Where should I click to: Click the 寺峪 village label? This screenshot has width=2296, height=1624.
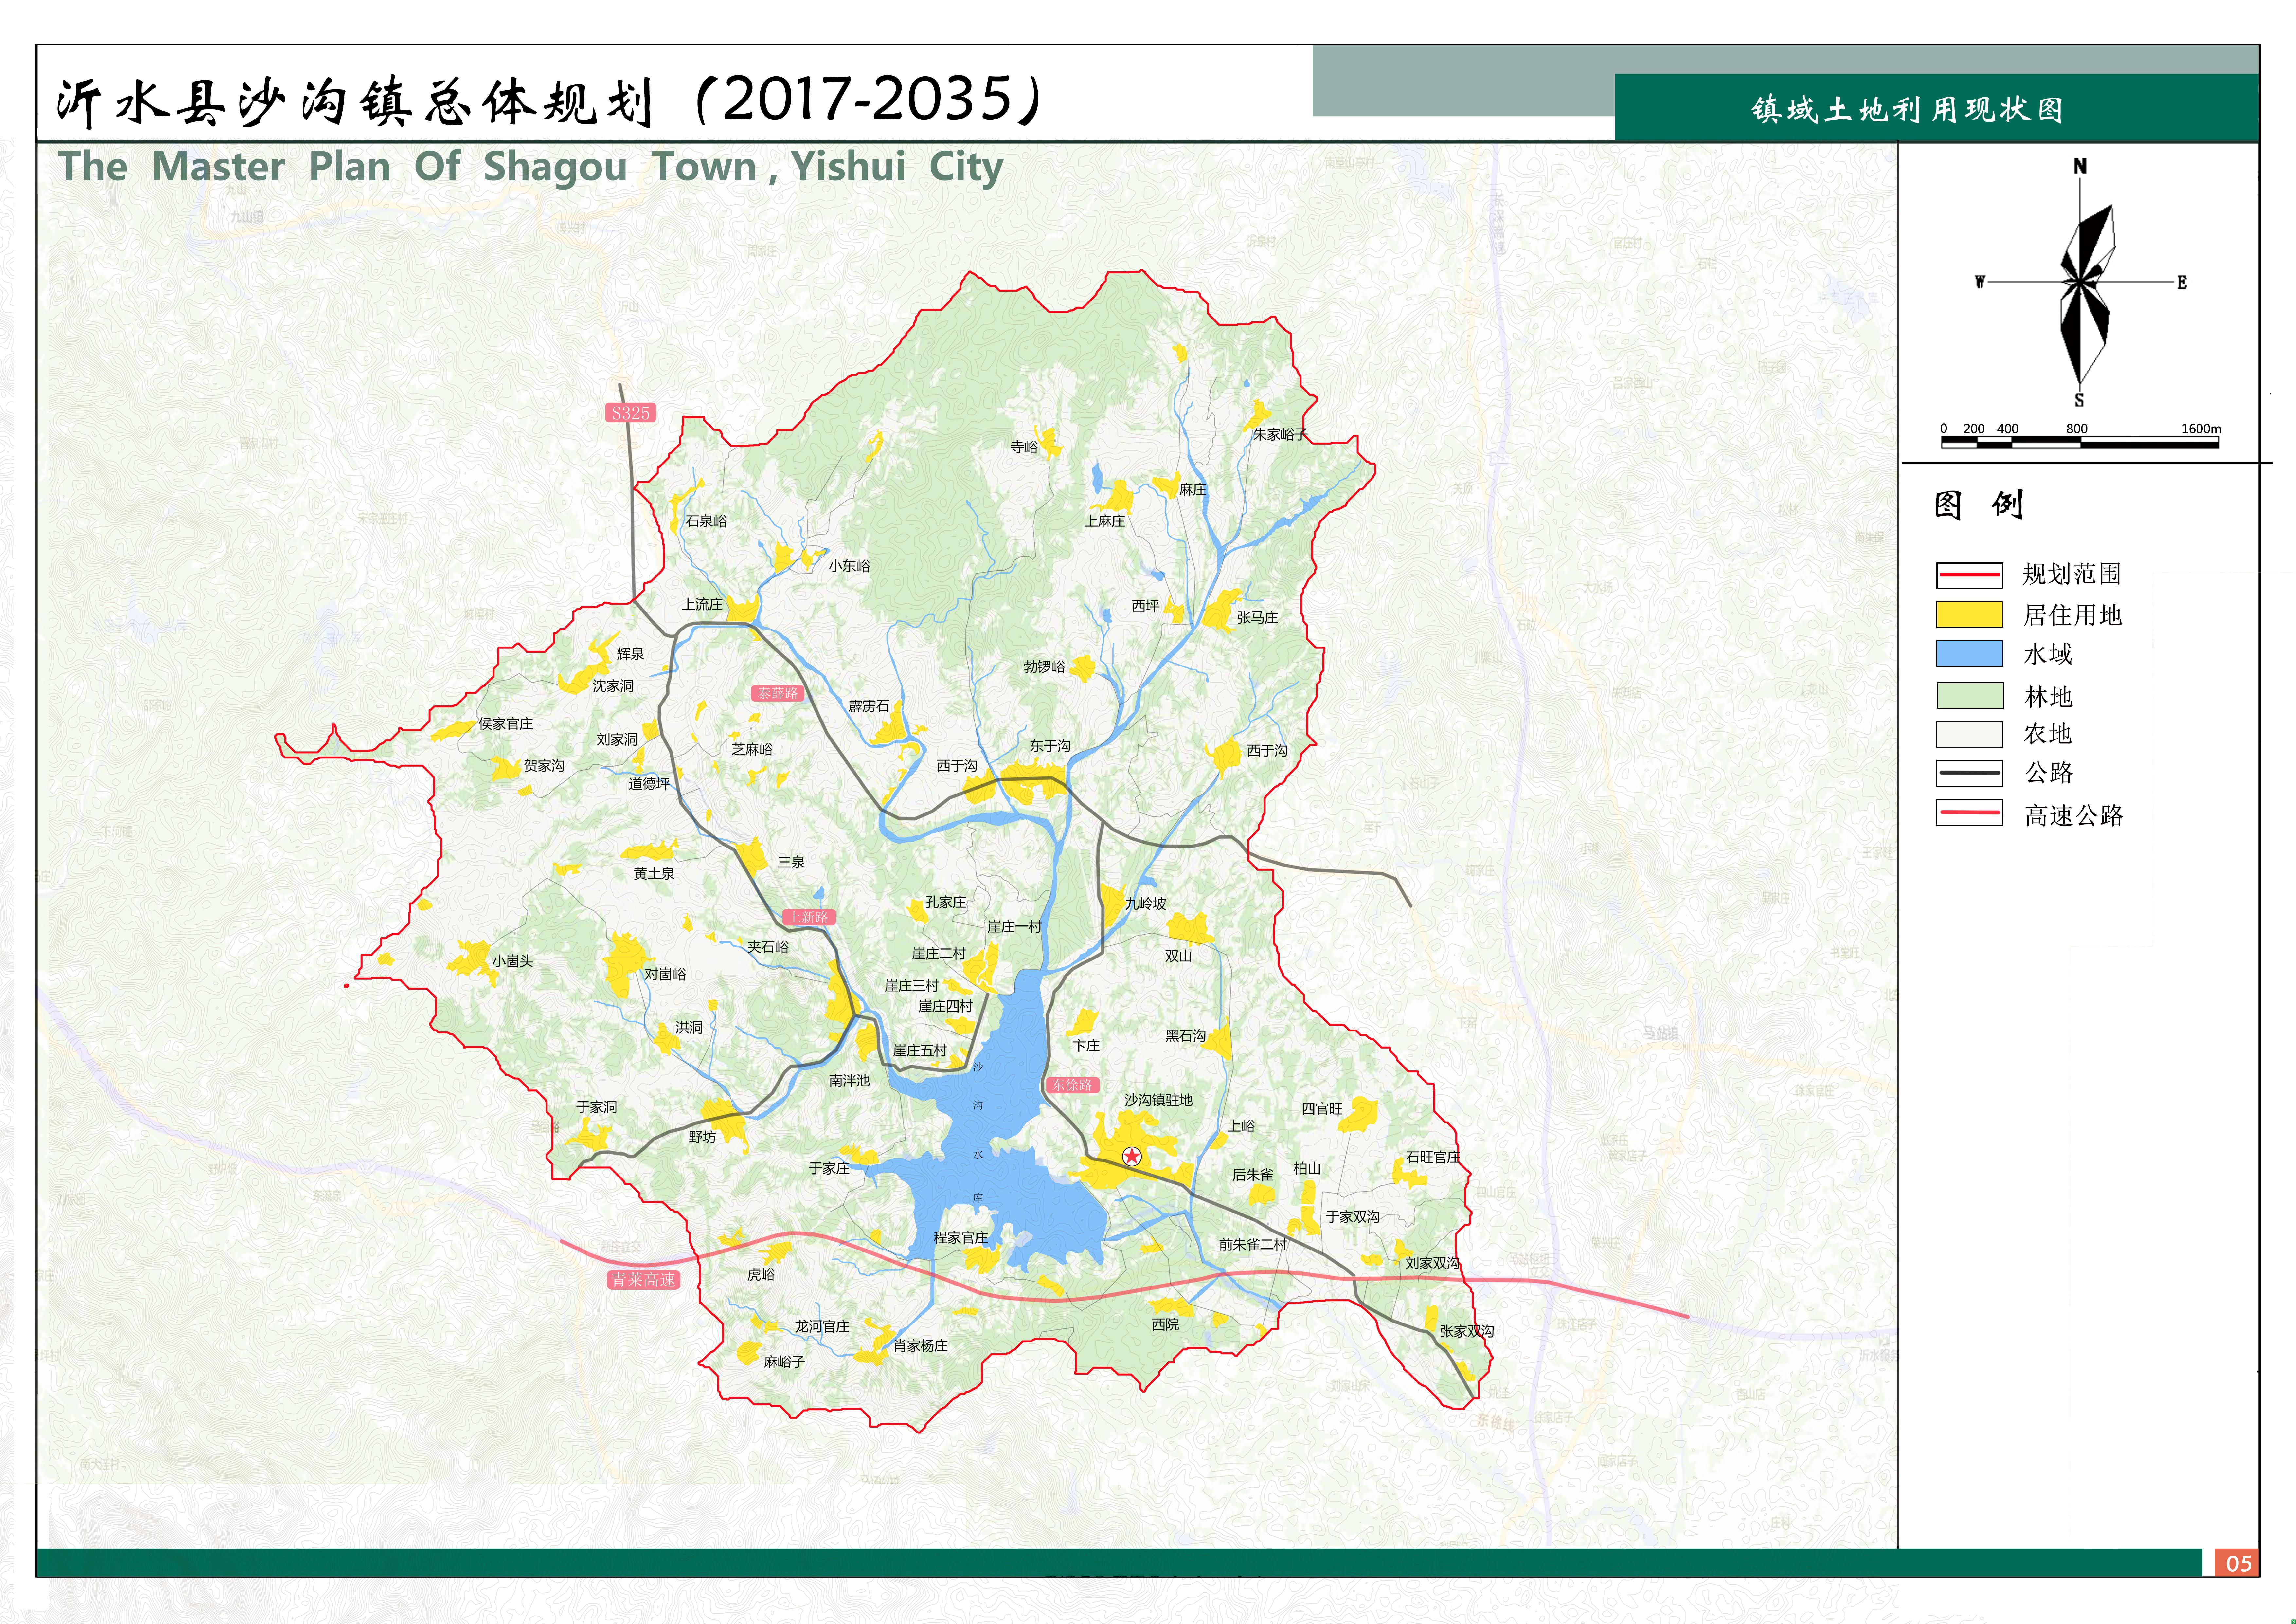[x=1024, y=447]
